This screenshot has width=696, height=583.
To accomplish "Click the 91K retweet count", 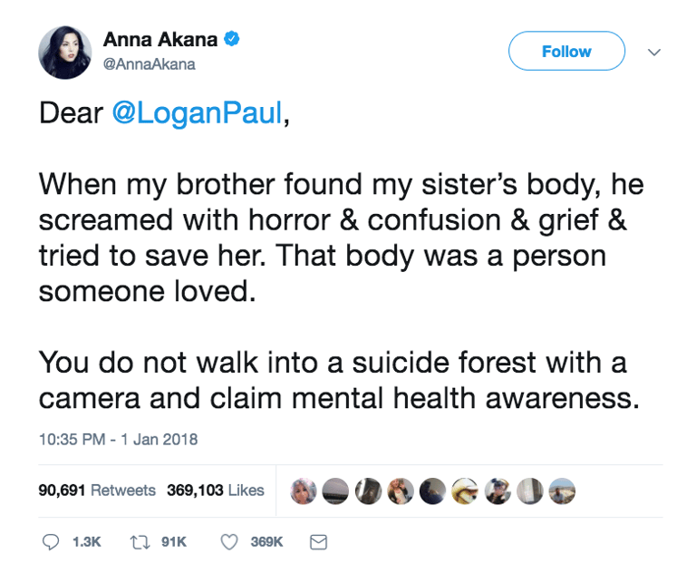I will click(x=173, y=541).
